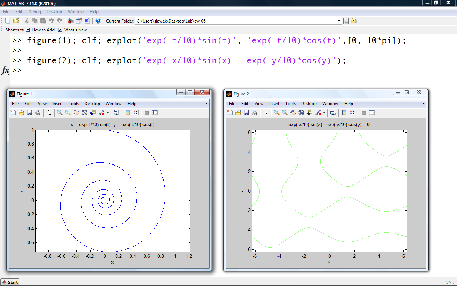
Task: Open MATLAB main Desktop menu
Action: pos(54,12)
